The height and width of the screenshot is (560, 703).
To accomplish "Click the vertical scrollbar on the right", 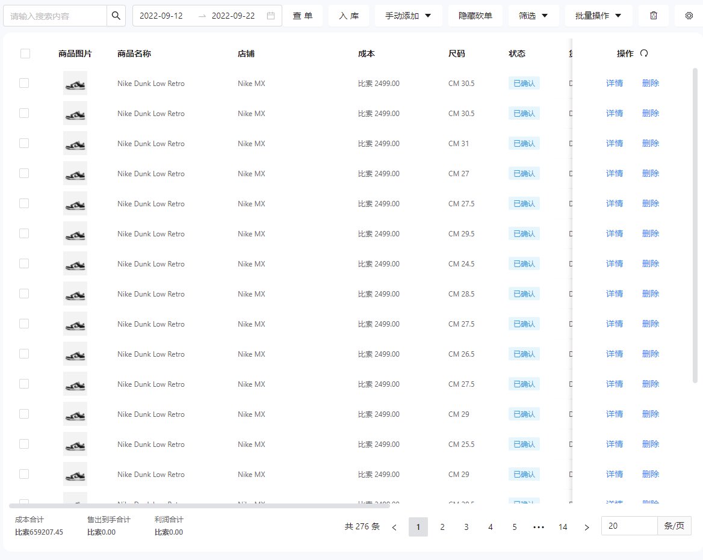I will click(x=695, y=226).
